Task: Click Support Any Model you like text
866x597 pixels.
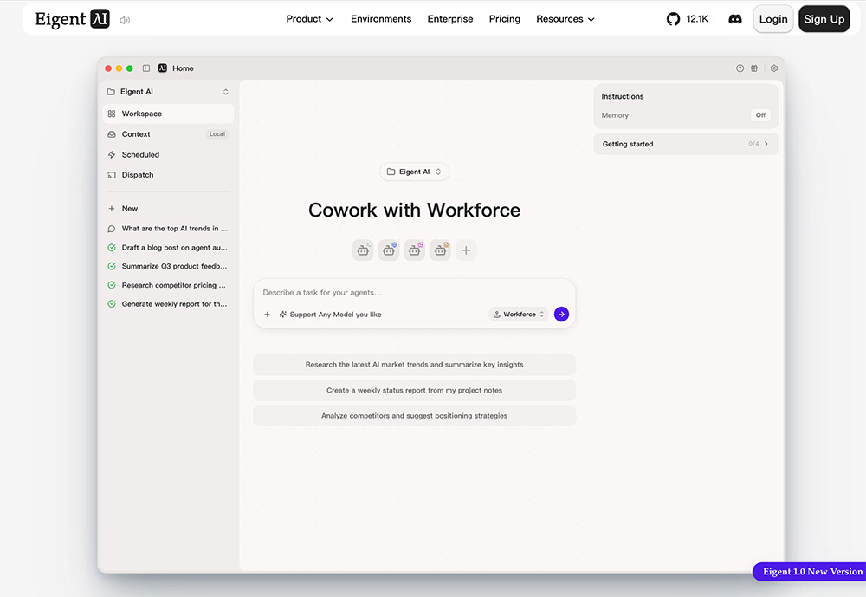Action: click(336, 315)
